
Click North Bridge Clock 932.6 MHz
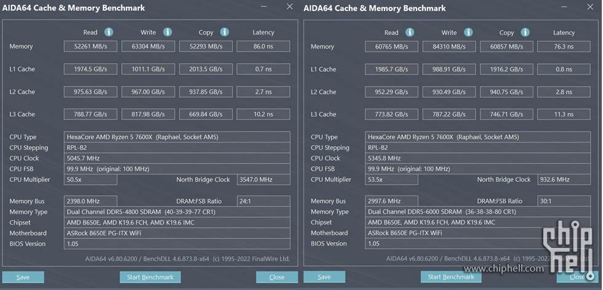pyautogui.click(x=564, y=179)
